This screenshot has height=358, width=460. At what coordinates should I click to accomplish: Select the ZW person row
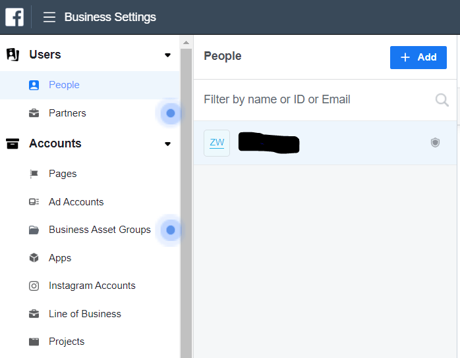click(325, 143)
